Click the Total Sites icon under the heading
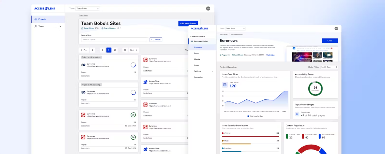Image resolution: width=385 pixels, height=154 pixels. click(x=82, y=28)
